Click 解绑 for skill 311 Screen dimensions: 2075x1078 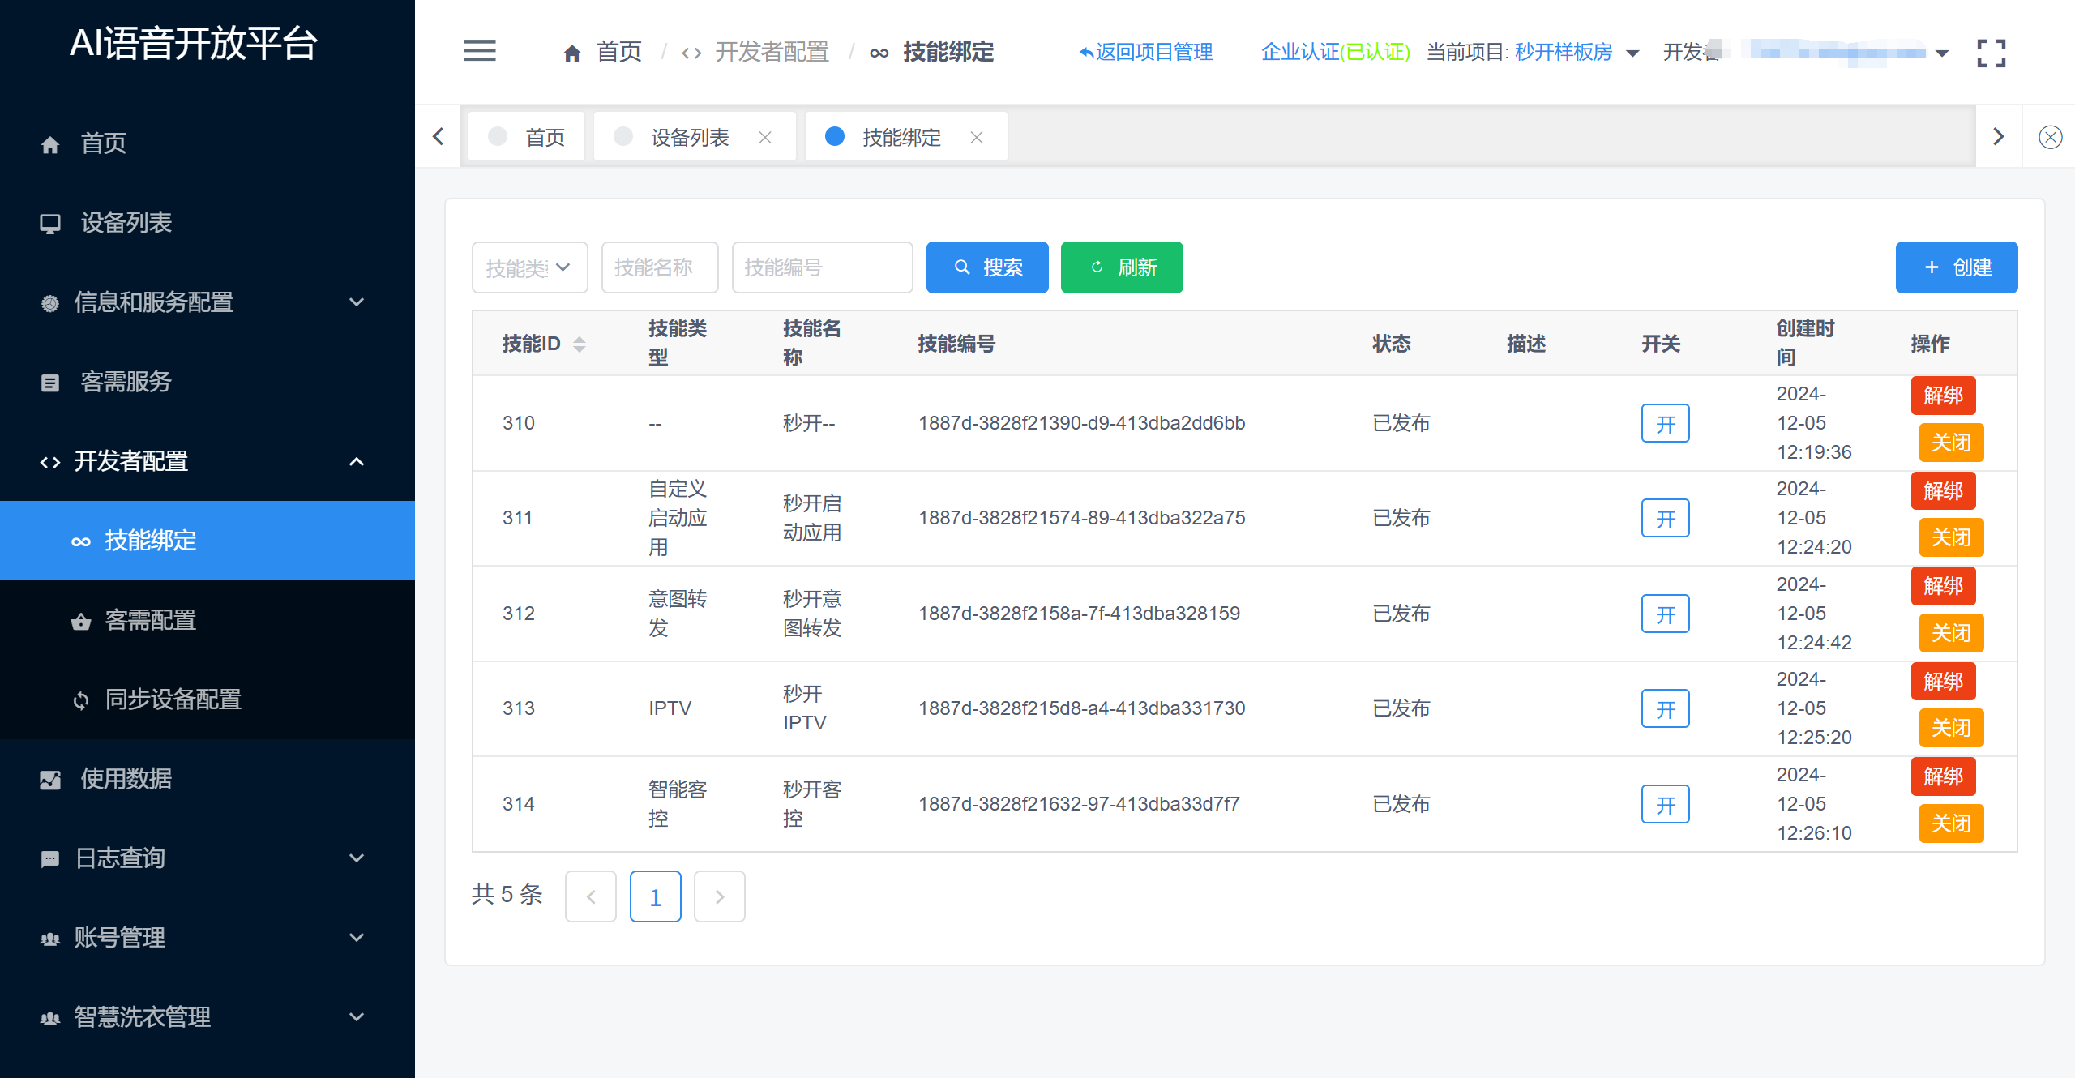[1942, 491]
